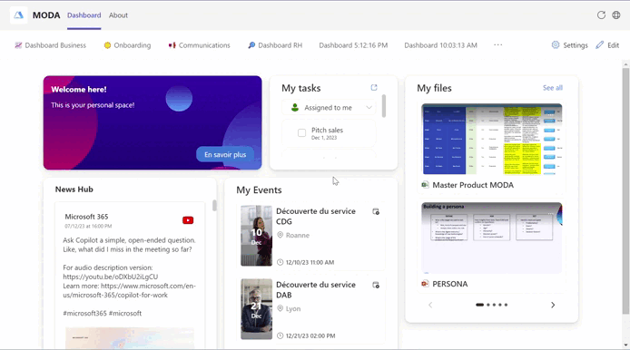Open My tasks in external view icon

374,87
